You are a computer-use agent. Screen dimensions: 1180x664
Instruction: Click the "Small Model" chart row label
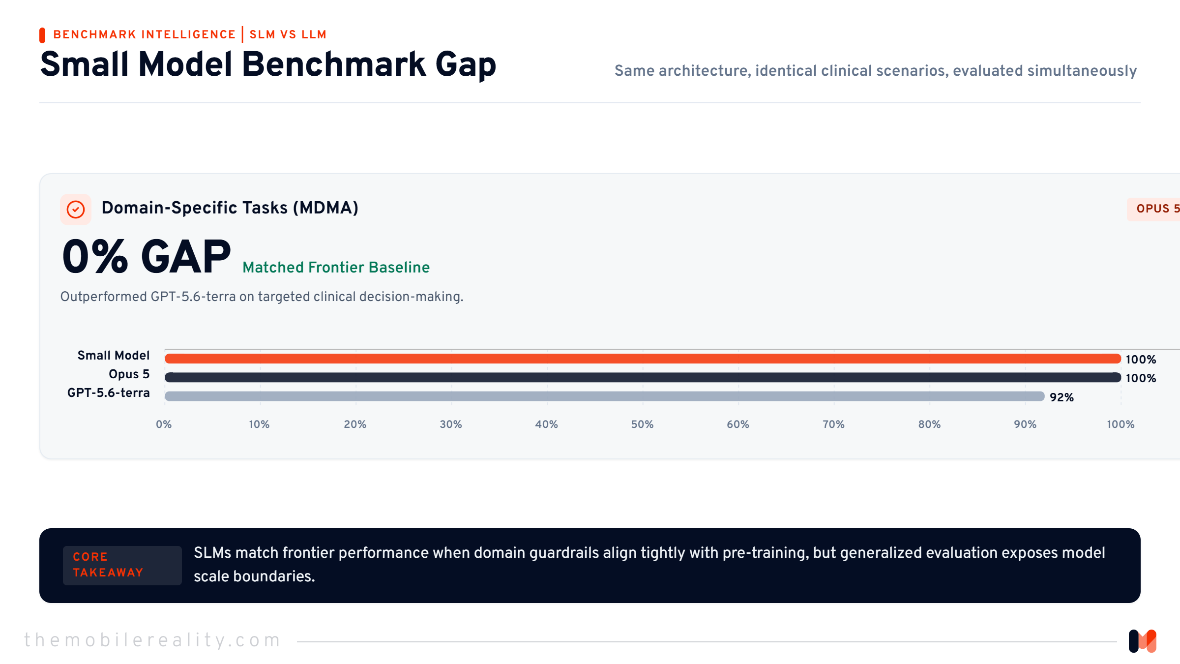point(114,355)
